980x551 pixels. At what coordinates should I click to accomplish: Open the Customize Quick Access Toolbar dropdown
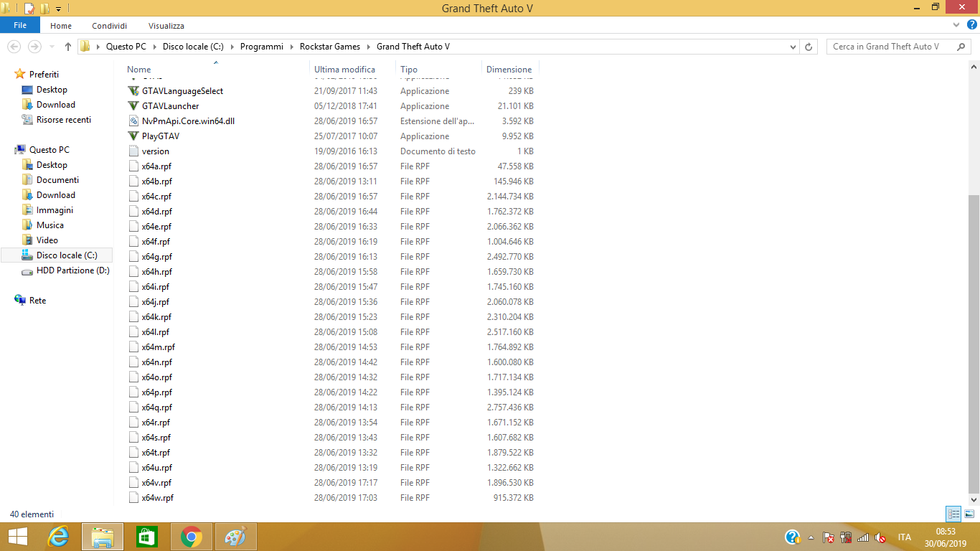pos(59,9)
